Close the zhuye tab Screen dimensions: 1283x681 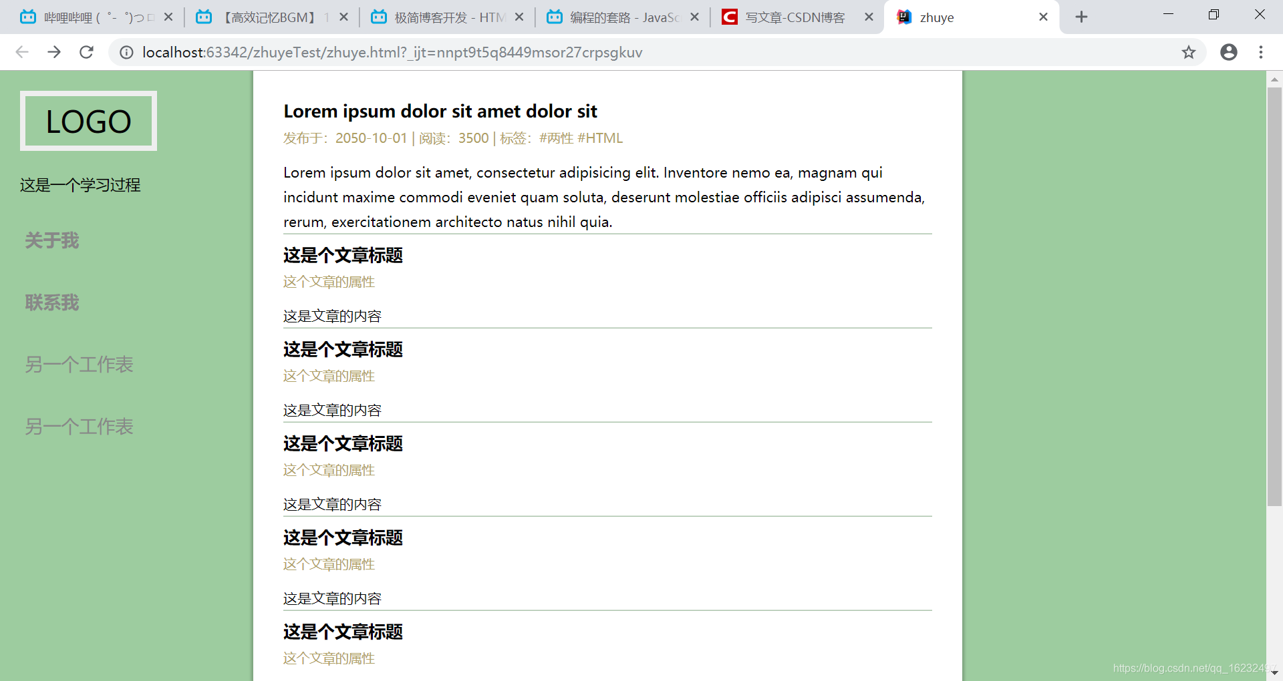(x=1043, y=17)
